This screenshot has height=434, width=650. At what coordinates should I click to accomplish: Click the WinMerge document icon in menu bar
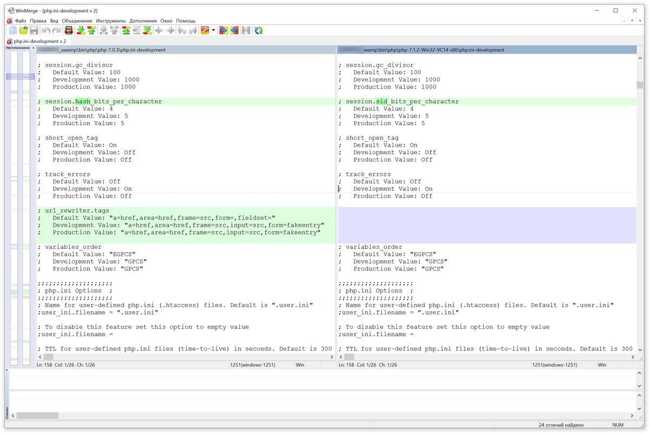coord(9,21)
